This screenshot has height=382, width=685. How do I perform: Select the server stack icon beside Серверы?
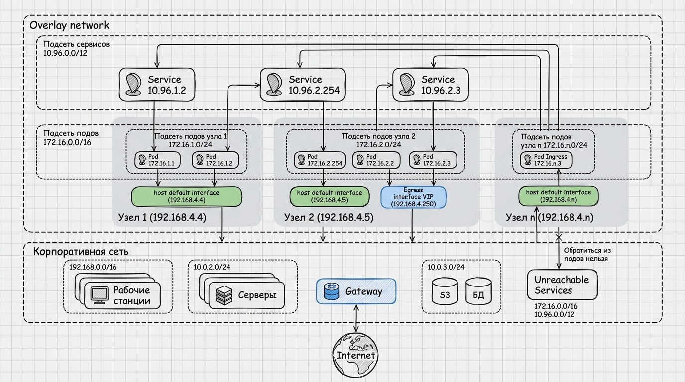click(x=224, y=295)
